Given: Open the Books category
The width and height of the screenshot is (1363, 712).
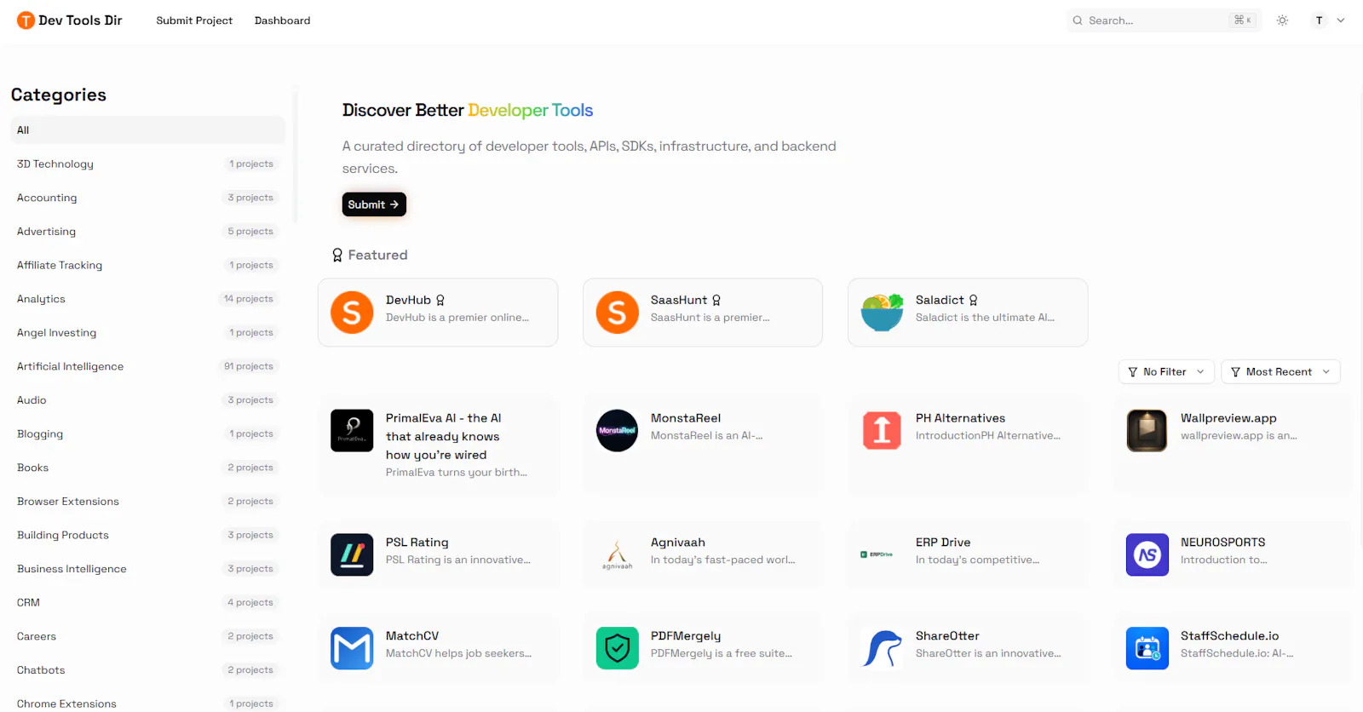Looking at the screenshot, I should point(148,468).
